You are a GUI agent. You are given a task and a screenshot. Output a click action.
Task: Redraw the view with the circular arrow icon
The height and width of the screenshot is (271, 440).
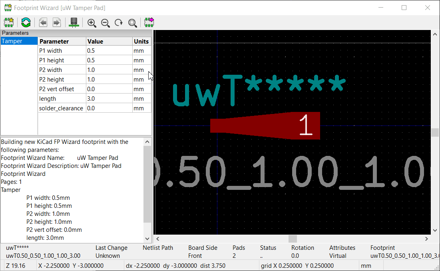pos(119,23)
